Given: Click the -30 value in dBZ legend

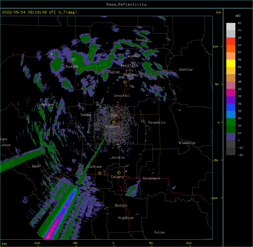Looking at the screenshot, I should coord(240,155).
